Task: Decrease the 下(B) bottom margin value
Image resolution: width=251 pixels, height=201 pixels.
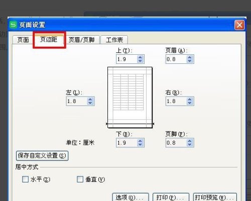Action: [140, 145]
